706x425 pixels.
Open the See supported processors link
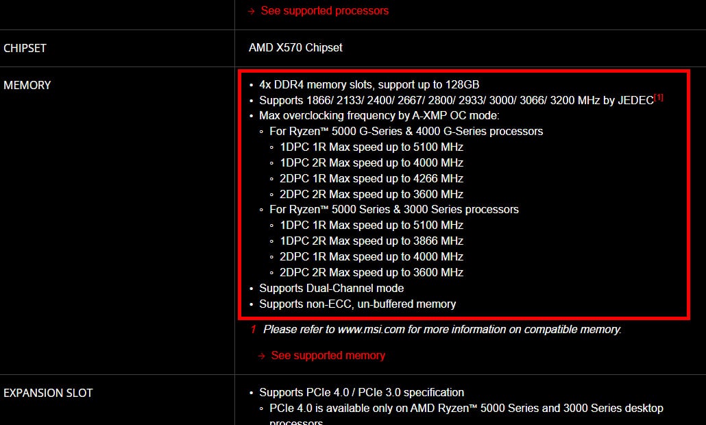click(x=325, y=11)
